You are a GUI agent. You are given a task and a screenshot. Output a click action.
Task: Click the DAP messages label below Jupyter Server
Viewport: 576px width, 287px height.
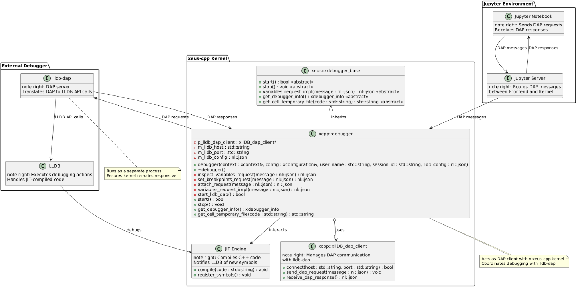click(471, 117)
